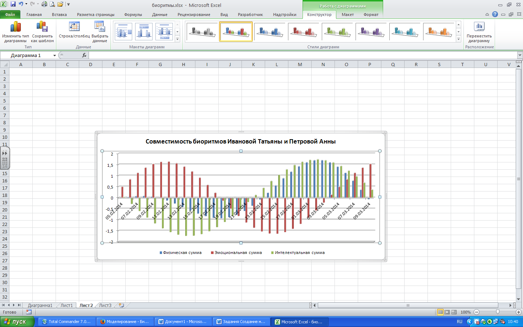The image size is (523, 327).
Task: Click the Физическая сумма legend entry
Action: point(181,253)
